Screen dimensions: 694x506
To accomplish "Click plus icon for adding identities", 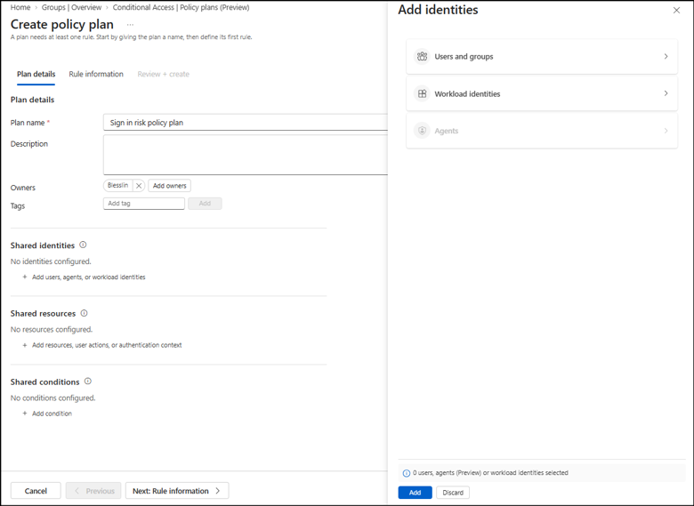I will click(25, 277).
